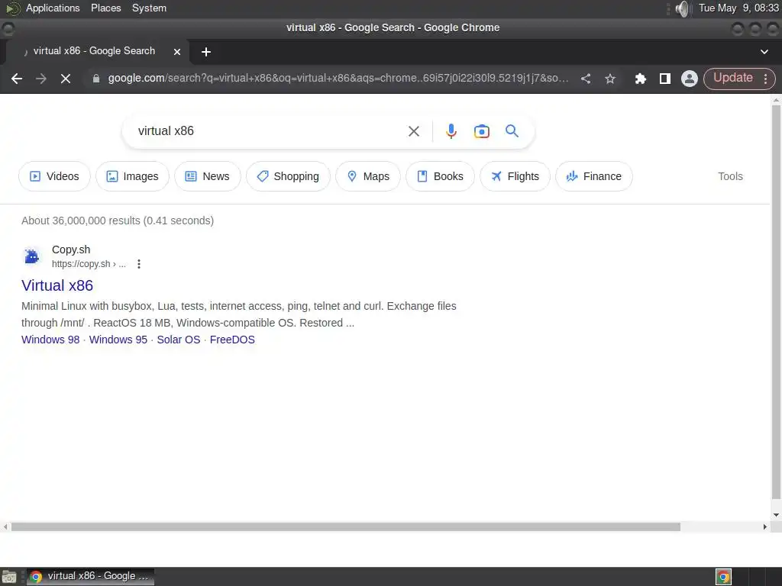
Task: Open Copy.sh result options menu
Action: click(x=139, y=264)
